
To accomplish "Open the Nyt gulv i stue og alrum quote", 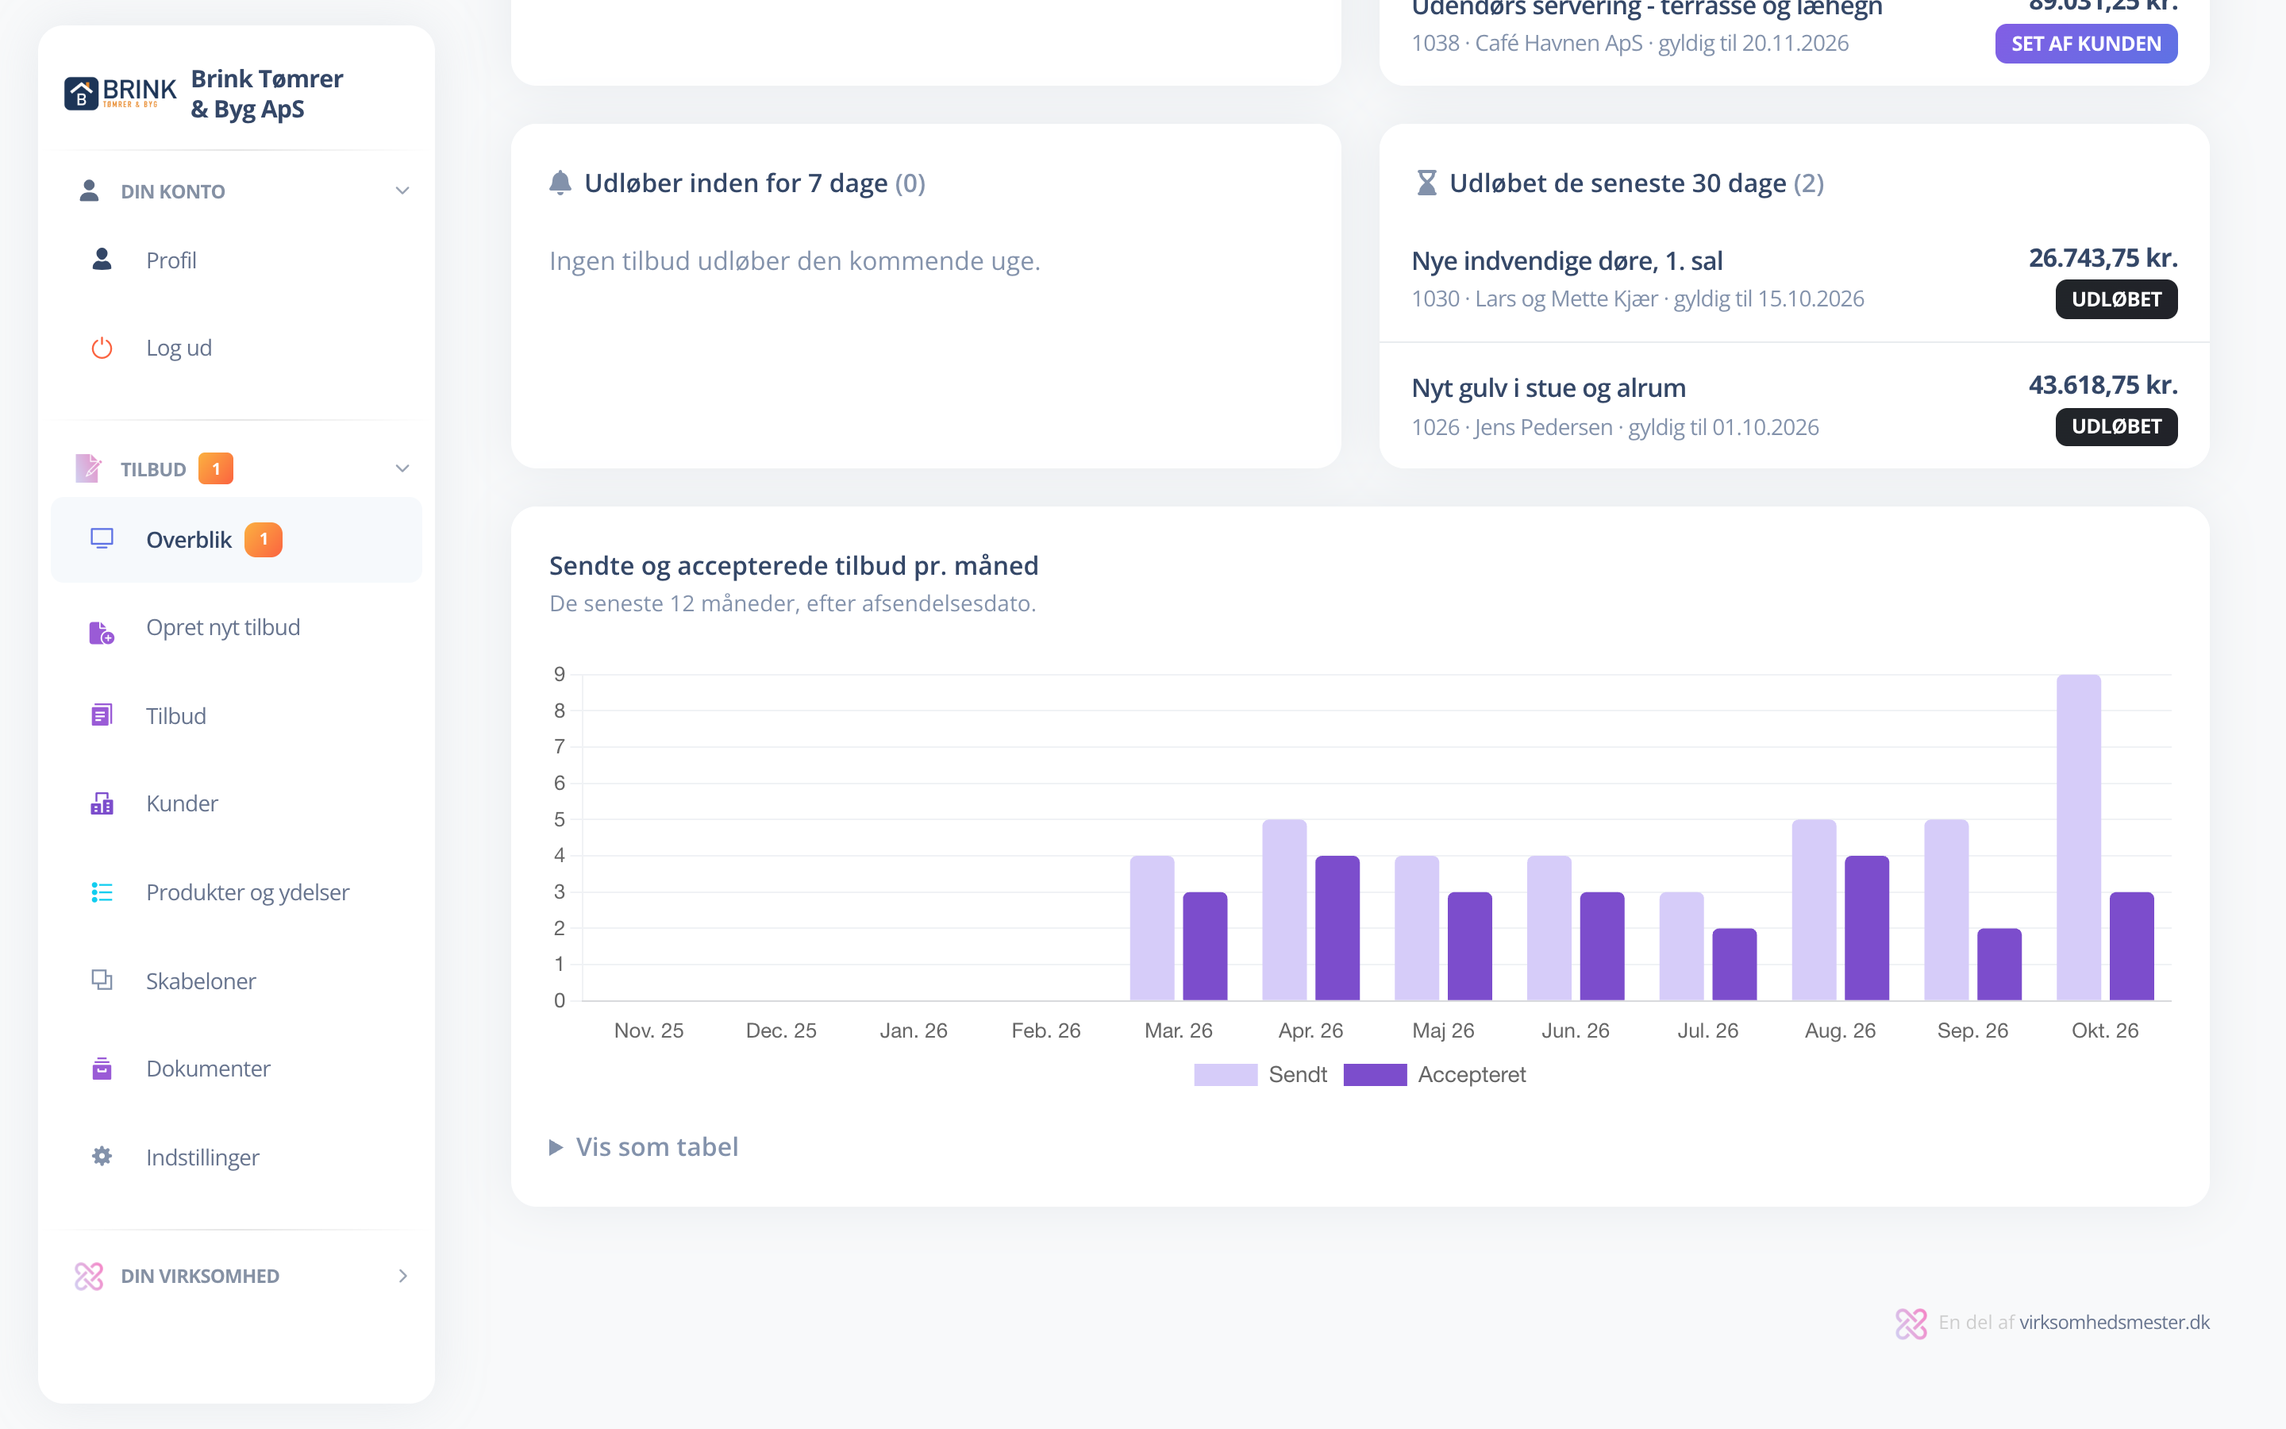I will (x=1549, y=387).
